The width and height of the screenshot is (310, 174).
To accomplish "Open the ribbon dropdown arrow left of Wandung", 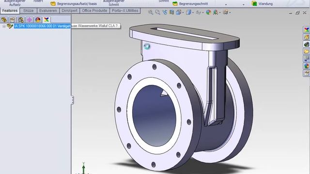I will coord(244,4).
